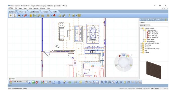176x94 pixels.
Task: Open the Insert menu
Action: (25, 8)
